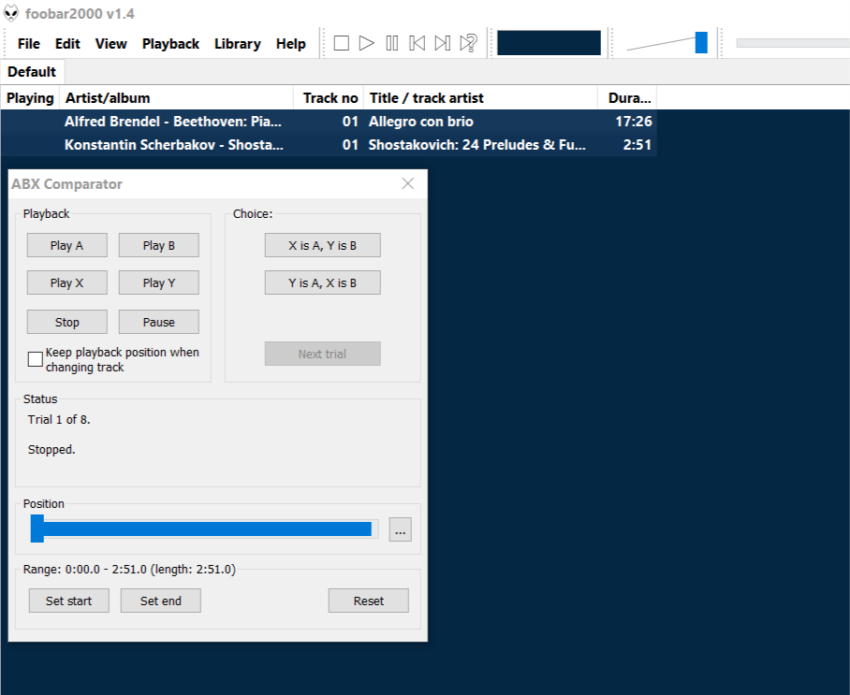Click the Range 0:00.0 - 2:51.0 label
The image size is (850, 695).
point(129,570)
